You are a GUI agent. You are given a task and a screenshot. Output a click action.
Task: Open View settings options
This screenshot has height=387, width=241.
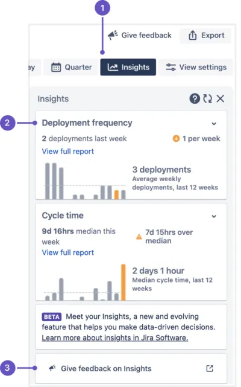coord(196,67)
